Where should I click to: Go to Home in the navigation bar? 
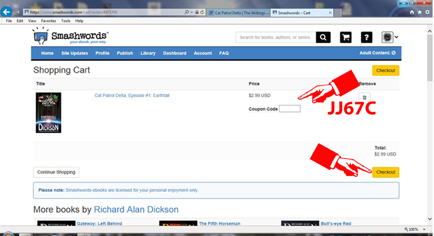47,53
